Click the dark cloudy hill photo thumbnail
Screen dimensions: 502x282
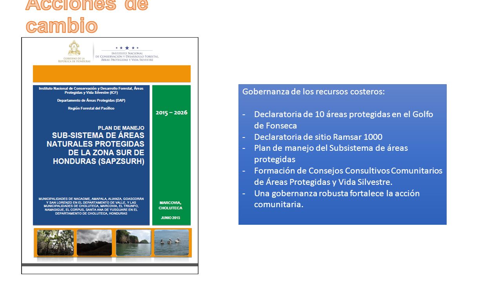[x=95, y=242]
